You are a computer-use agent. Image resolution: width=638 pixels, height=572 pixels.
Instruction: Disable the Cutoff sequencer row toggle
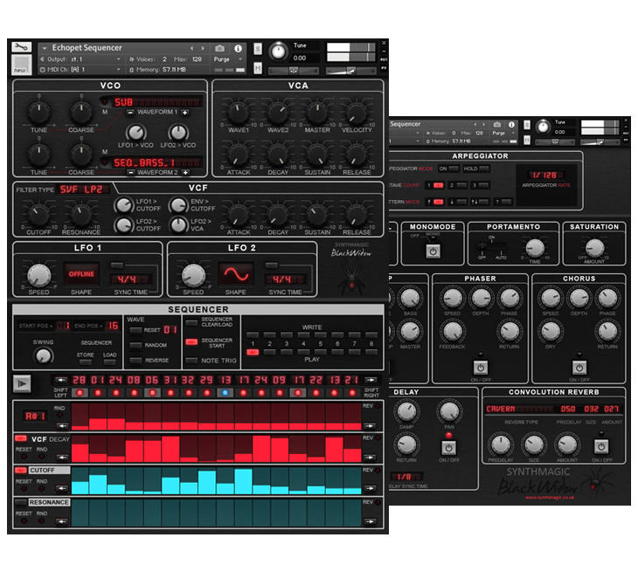click(21, 470)
